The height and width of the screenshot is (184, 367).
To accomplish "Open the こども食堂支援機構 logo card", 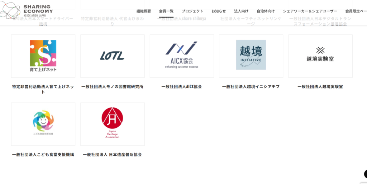I will 43,124.
